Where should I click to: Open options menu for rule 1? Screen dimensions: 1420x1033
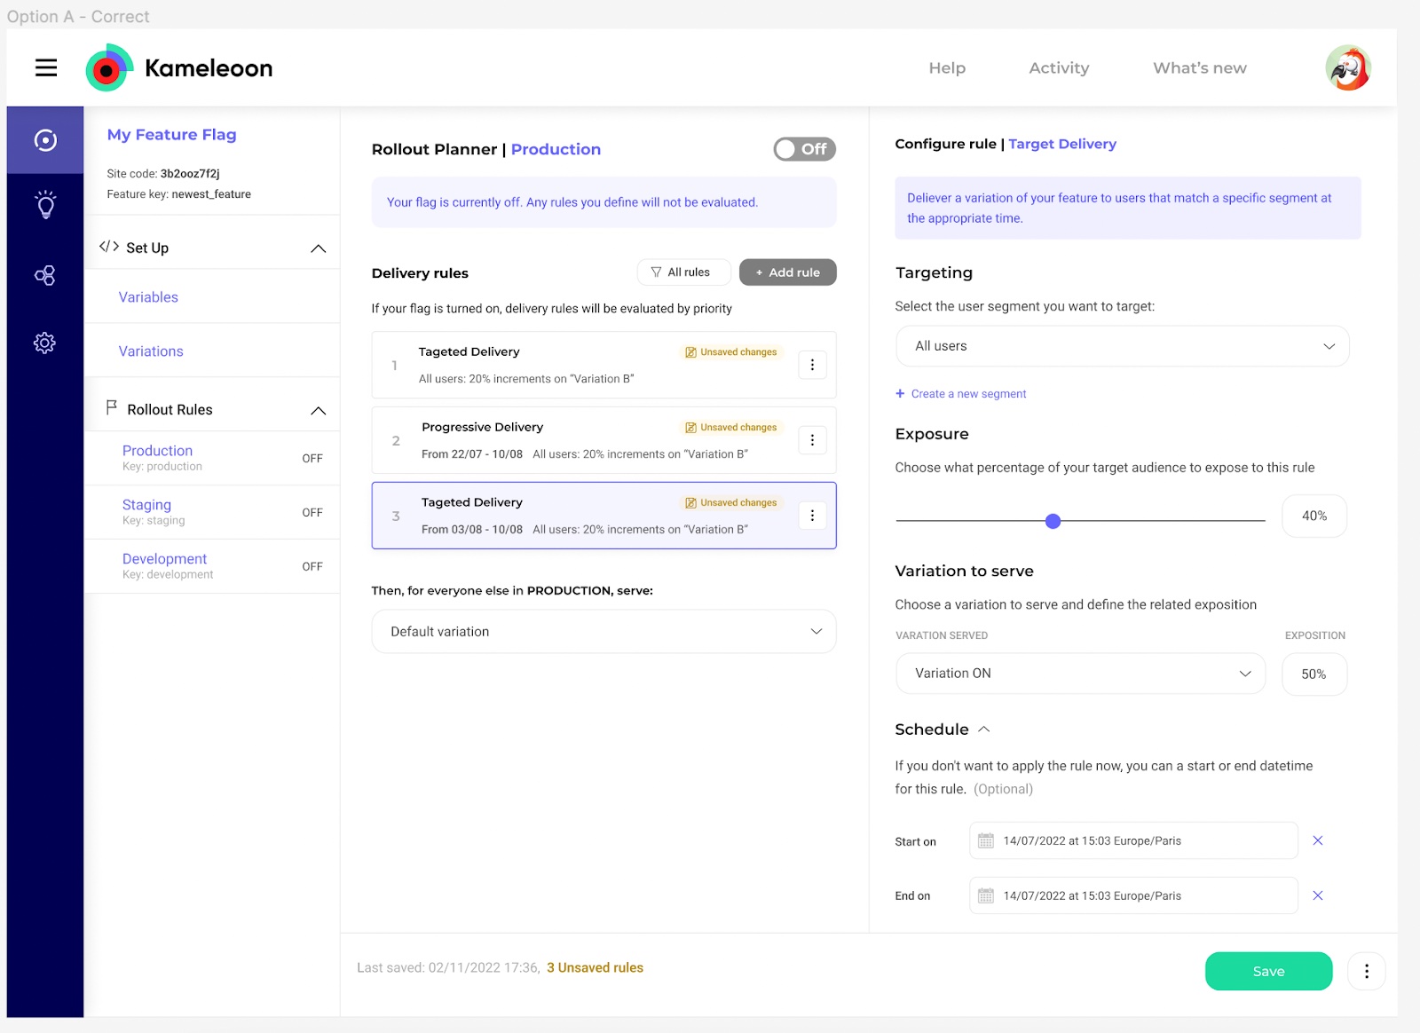(x=812, y=365)
